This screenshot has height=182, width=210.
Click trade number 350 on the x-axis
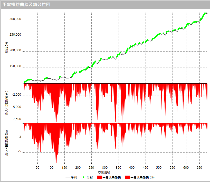pos(119,168)
